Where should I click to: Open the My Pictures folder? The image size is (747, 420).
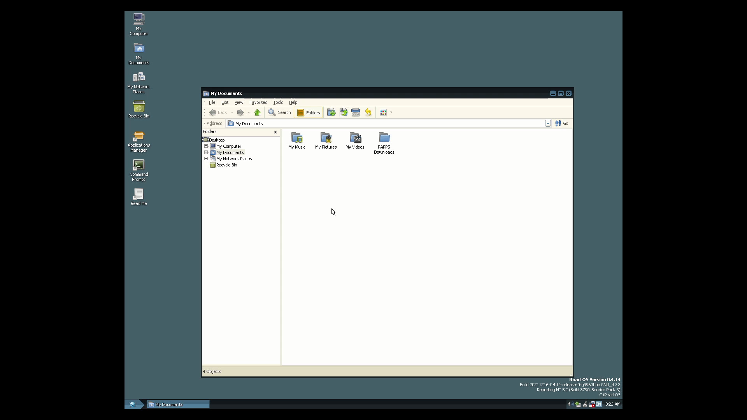[x=326, y=138]
